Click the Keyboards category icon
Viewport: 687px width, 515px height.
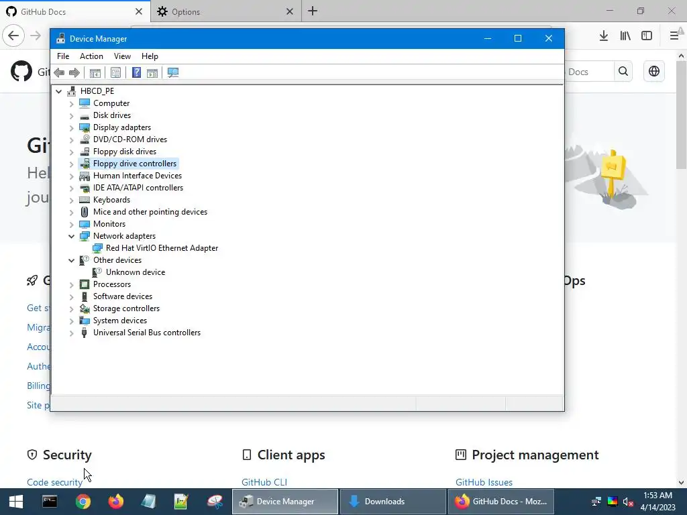[x=85, y=200]
